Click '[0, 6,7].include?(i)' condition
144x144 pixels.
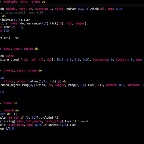coord(42,118)
